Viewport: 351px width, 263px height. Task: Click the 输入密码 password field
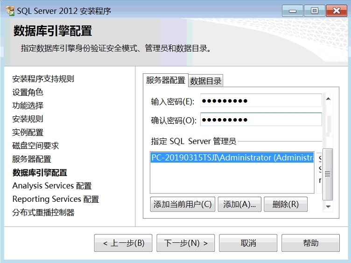[260, 101]
